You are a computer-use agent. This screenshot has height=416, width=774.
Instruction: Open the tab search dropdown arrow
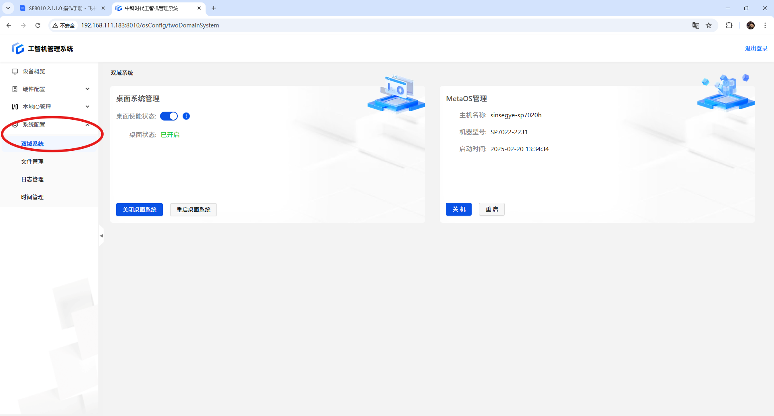point(8,8)
